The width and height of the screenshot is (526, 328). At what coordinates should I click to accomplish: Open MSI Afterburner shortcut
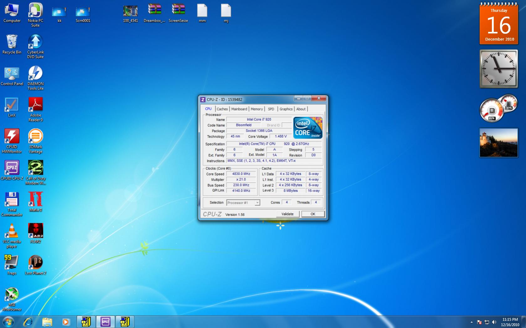[x=12, y=295]
